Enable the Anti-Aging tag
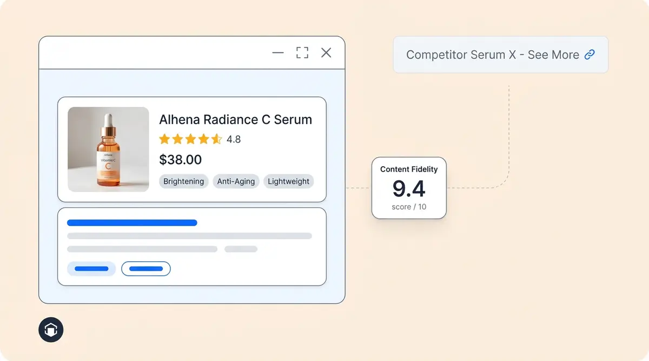 [236, 181]
